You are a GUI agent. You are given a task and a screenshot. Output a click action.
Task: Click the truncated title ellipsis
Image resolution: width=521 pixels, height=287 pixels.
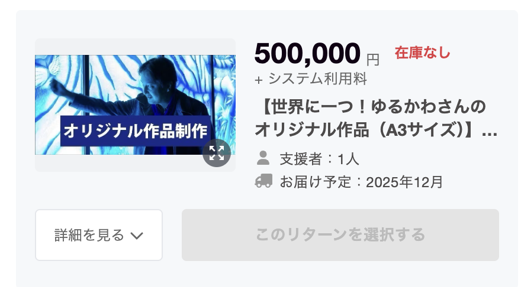coord(489,134)
